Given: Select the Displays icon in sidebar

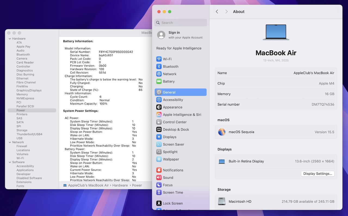Looking at the screenshot, I should [159, 137].
